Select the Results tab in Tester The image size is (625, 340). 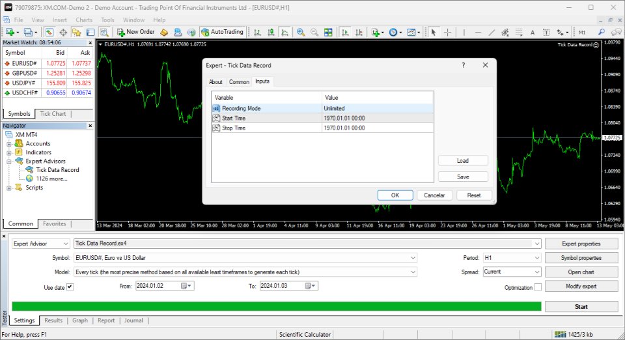53,320
